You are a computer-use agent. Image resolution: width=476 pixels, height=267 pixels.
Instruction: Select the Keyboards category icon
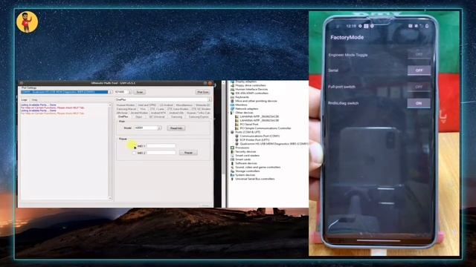coord(232,97)
